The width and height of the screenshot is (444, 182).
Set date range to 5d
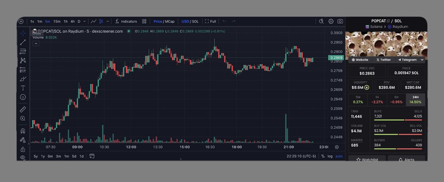(x=74, y=156)
